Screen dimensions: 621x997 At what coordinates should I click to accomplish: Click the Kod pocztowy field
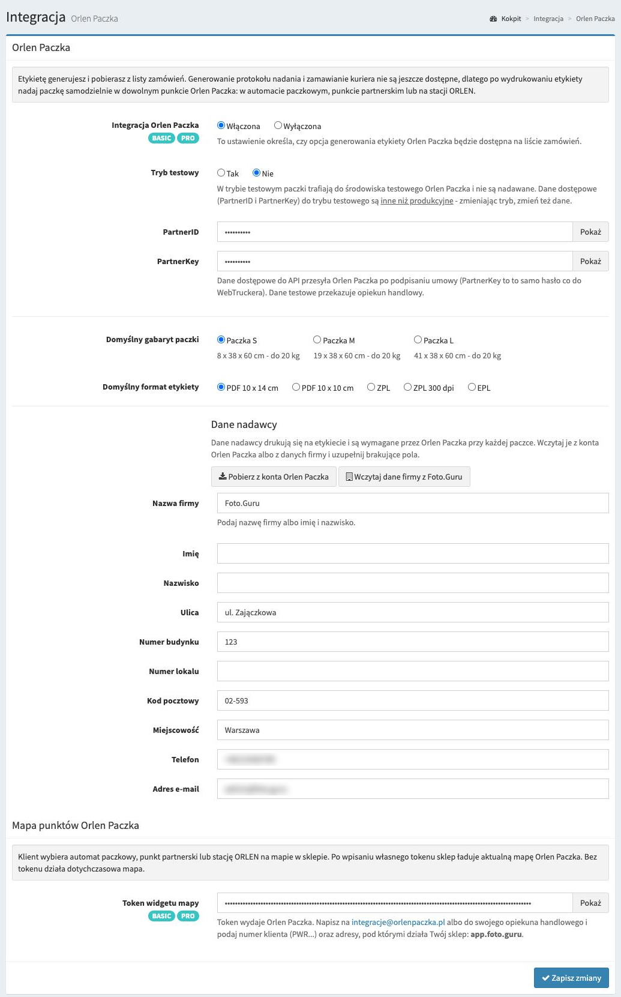(413, 700)
